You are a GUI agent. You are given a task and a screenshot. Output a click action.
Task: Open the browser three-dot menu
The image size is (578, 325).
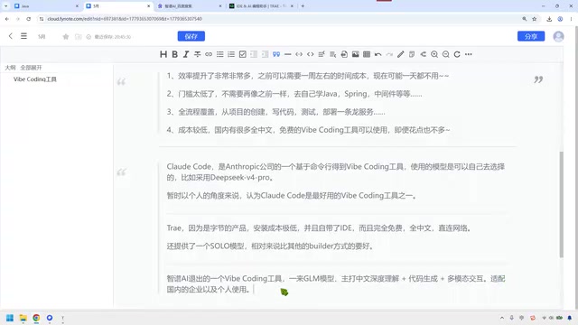coord(571,19)
